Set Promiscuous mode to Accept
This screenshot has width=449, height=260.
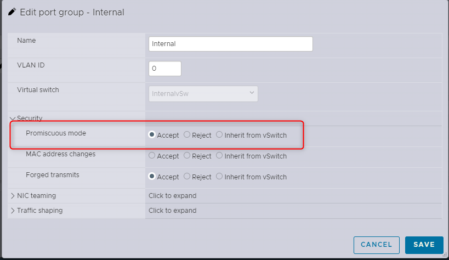pyautogui.click(x=152, y=135)
